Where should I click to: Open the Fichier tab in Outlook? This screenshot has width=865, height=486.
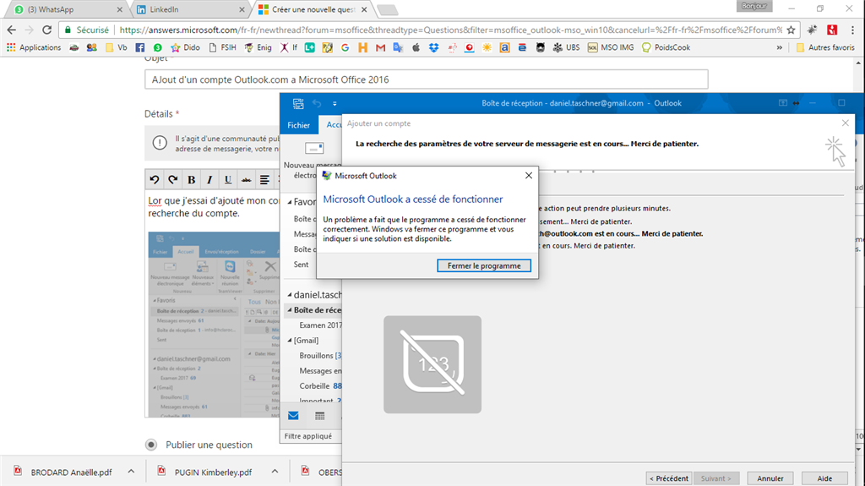(298, 125)
